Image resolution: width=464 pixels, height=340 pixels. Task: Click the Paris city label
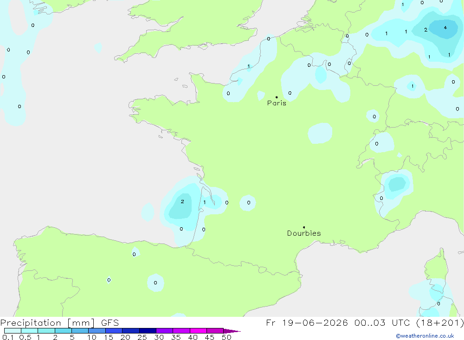(x=277, y=103)
